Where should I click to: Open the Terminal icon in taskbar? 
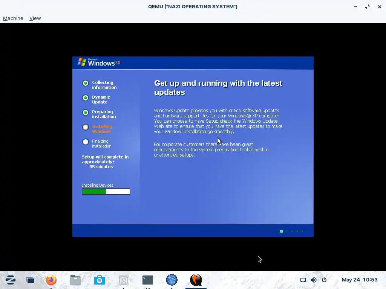pos(148,280)
